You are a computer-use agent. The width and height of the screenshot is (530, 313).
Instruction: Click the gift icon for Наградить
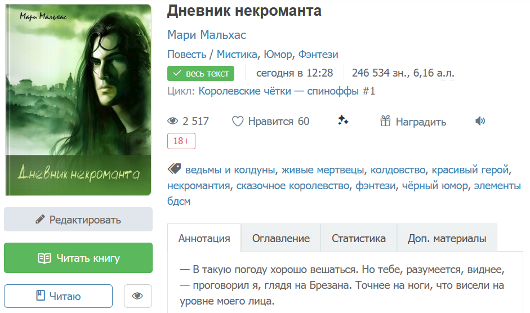[385, 120]
